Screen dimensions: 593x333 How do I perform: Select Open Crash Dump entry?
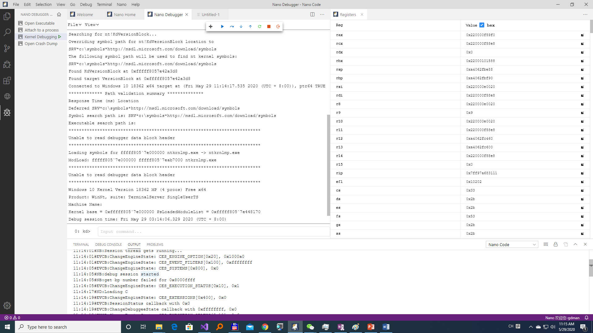point(41,43)
